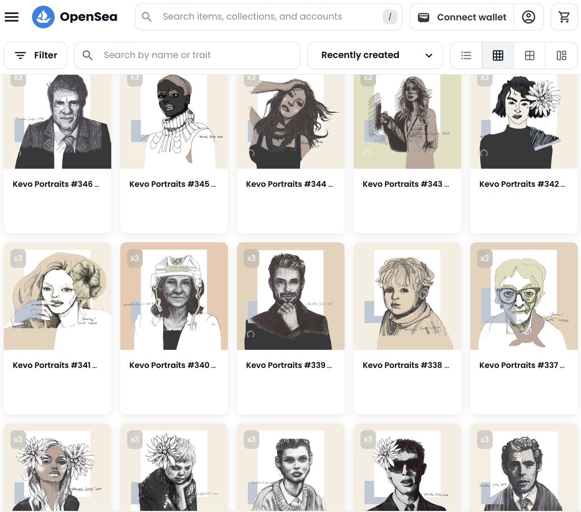Open the hamburger navigation menu

tap(12, 17)
